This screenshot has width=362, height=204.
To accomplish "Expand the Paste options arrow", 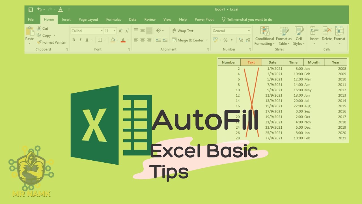I will (x=29, y=44).
